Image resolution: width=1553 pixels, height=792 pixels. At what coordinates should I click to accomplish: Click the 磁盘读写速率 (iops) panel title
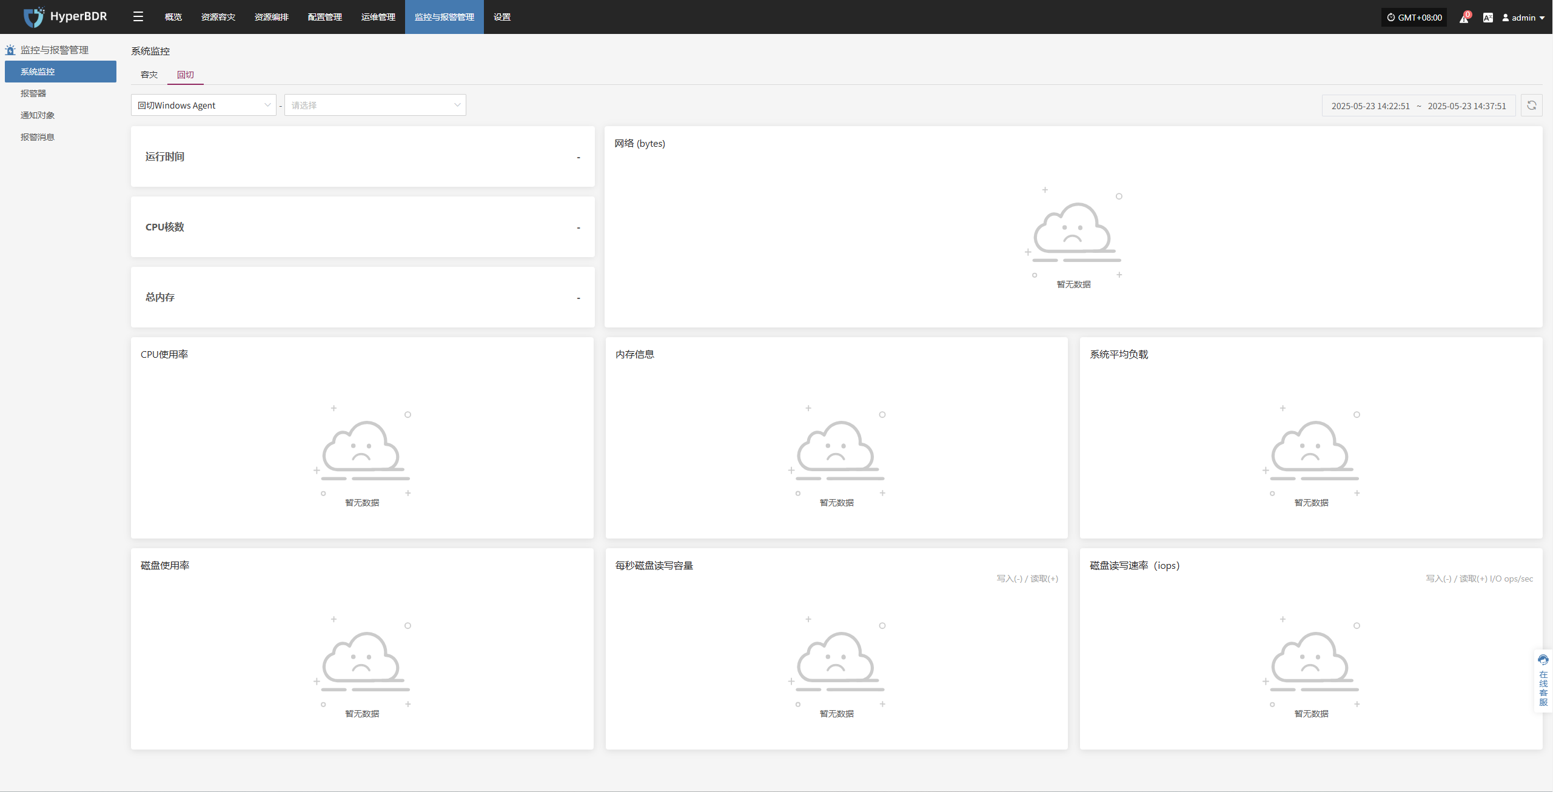[1135, 565]
